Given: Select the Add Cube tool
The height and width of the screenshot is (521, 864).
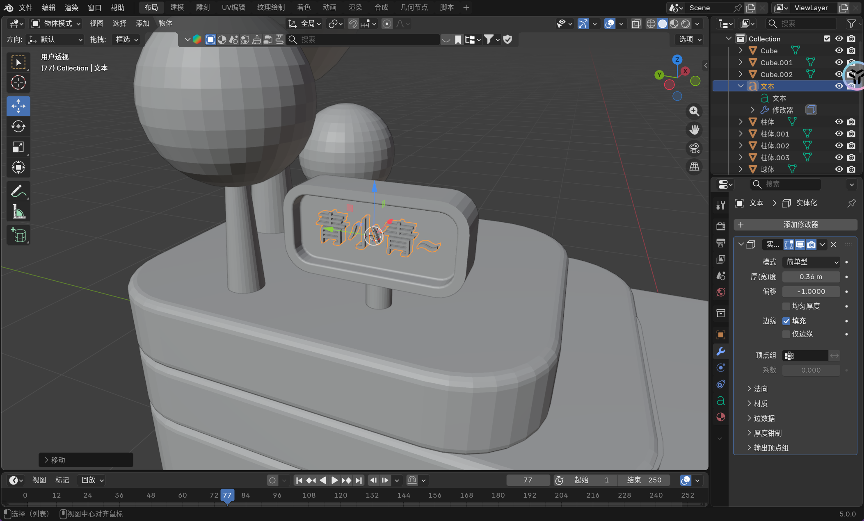Looking at the screenshot, I should pyautogui.click(x=18, y=235).
